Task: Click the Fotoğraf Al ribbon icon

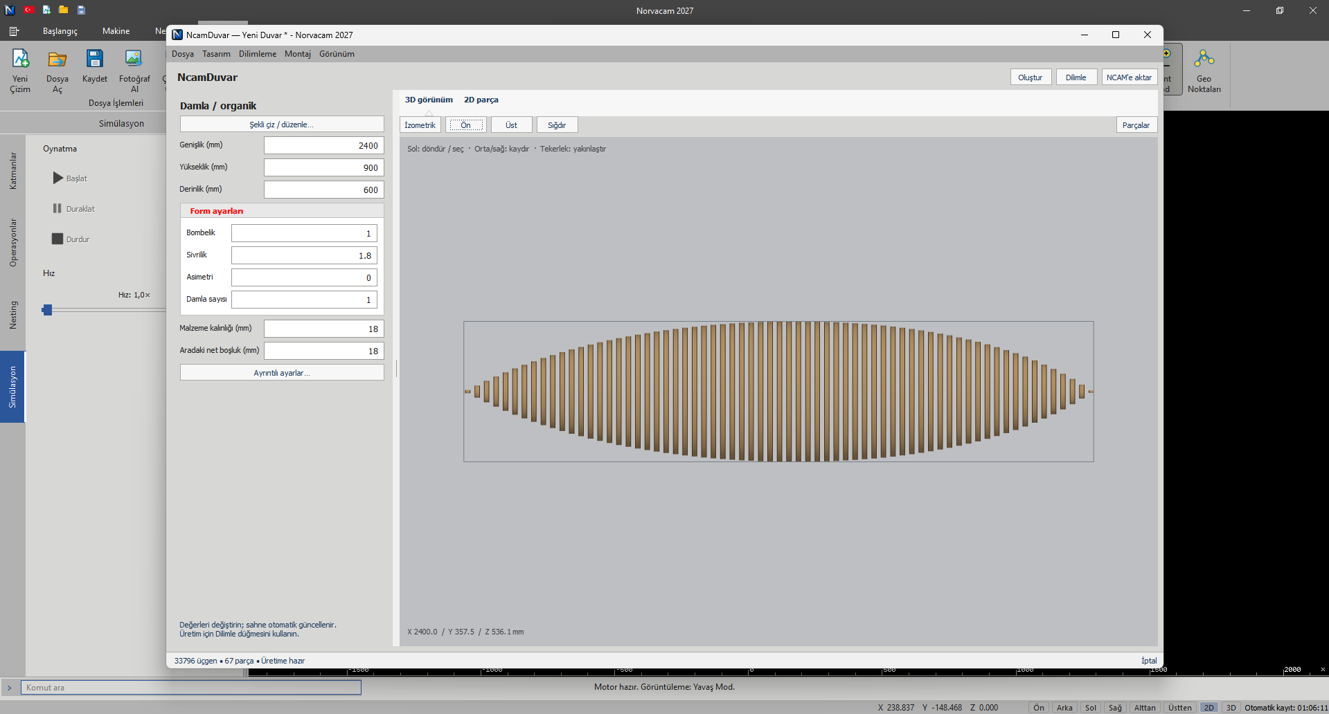Action: 134,70
